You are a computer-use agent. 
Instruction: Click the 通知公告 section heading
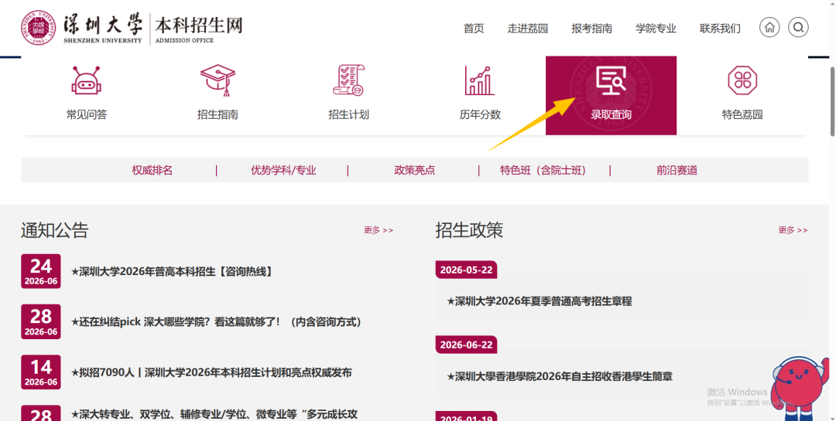pos(54,230)
